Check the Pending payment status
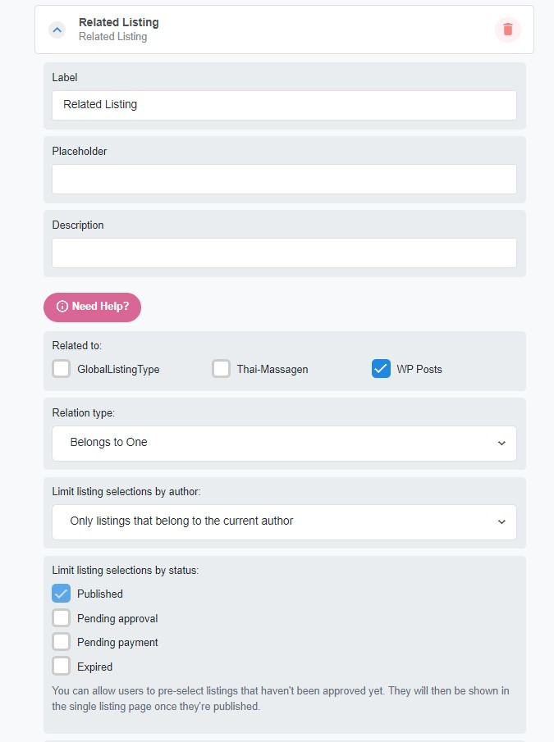 [61, 642]
